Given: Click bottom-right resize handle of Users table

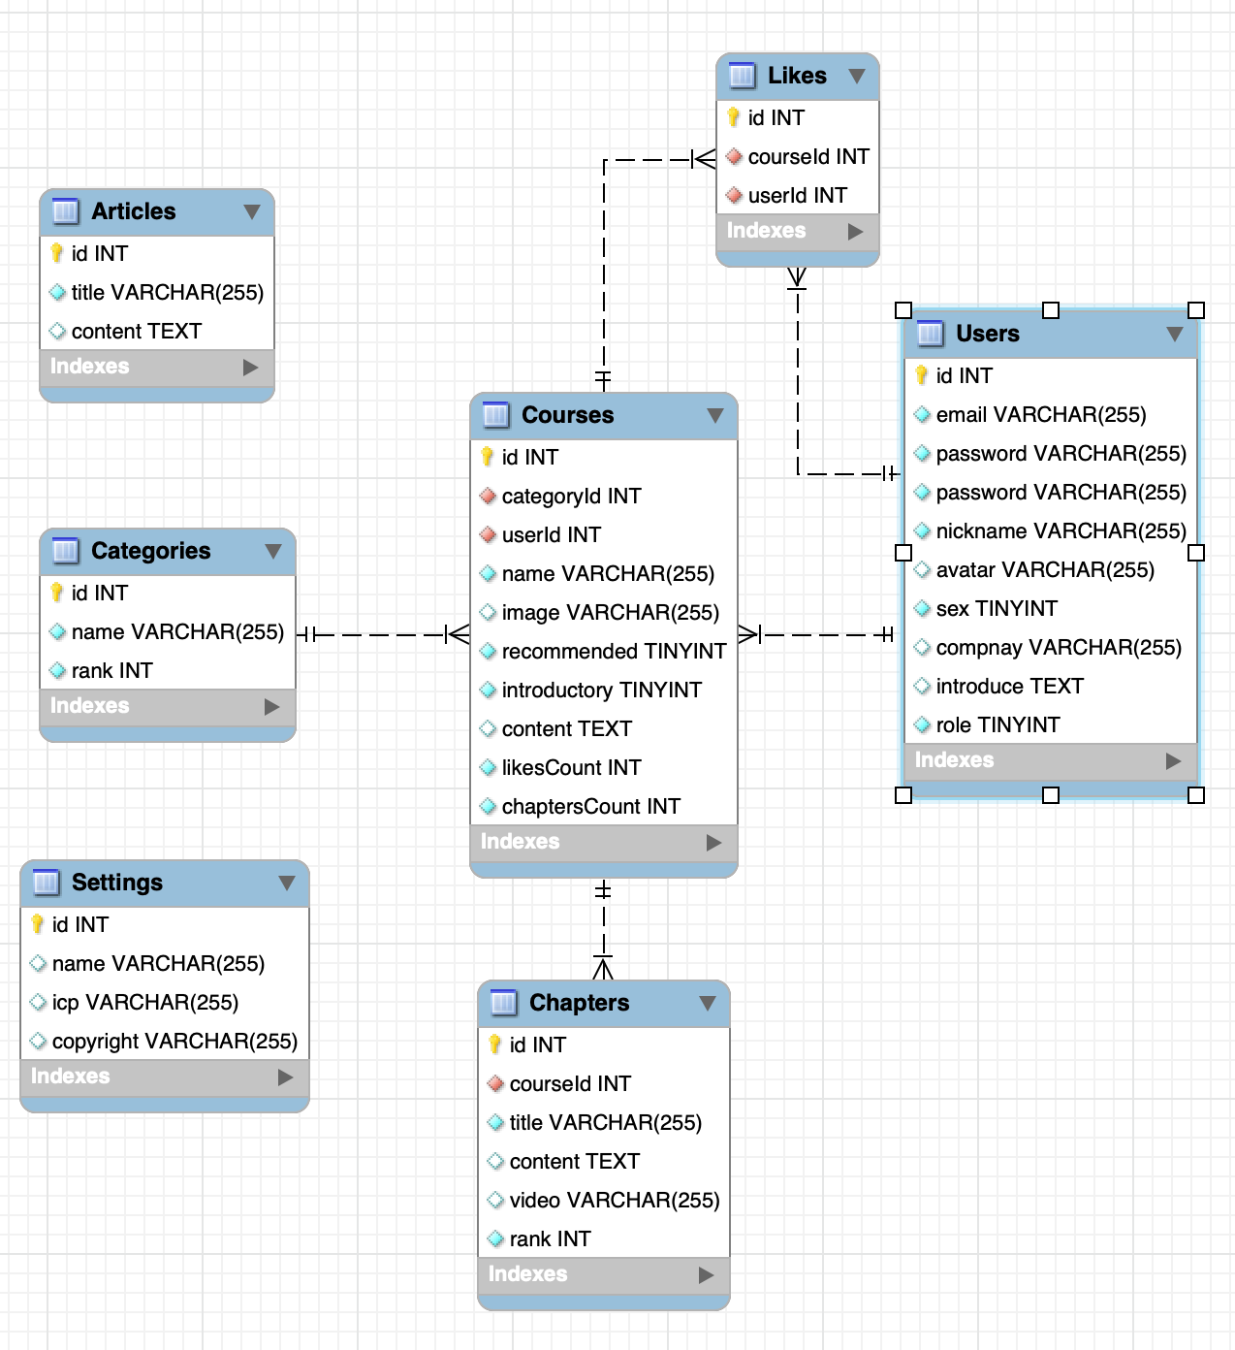Looking at the screenshot, I should 1196,795.
